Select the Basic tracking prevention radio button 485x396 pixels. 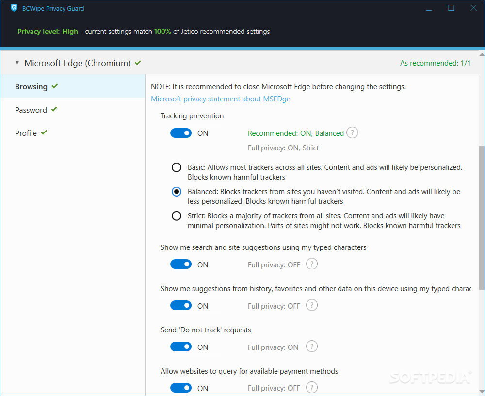(177, 167)
